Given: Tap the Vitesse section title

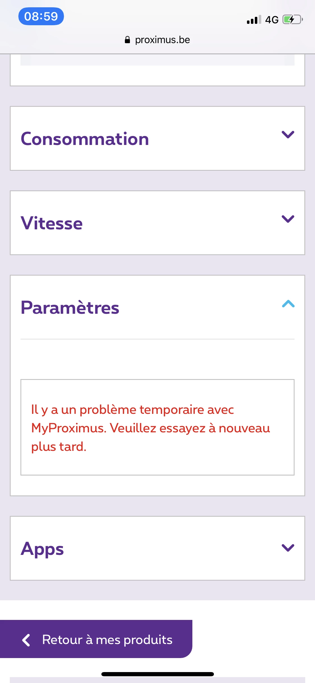Looking at the screenshot, I should click(x=52, y=223).
